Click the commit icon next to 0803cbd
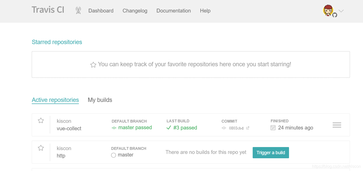The height and width of the screenshot is (171, 363). 224,128
